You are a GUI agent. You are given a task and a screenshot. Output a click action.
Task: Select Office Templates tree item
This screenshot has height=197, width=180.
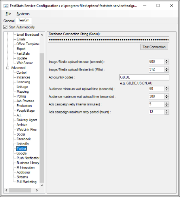coord(28,44)
